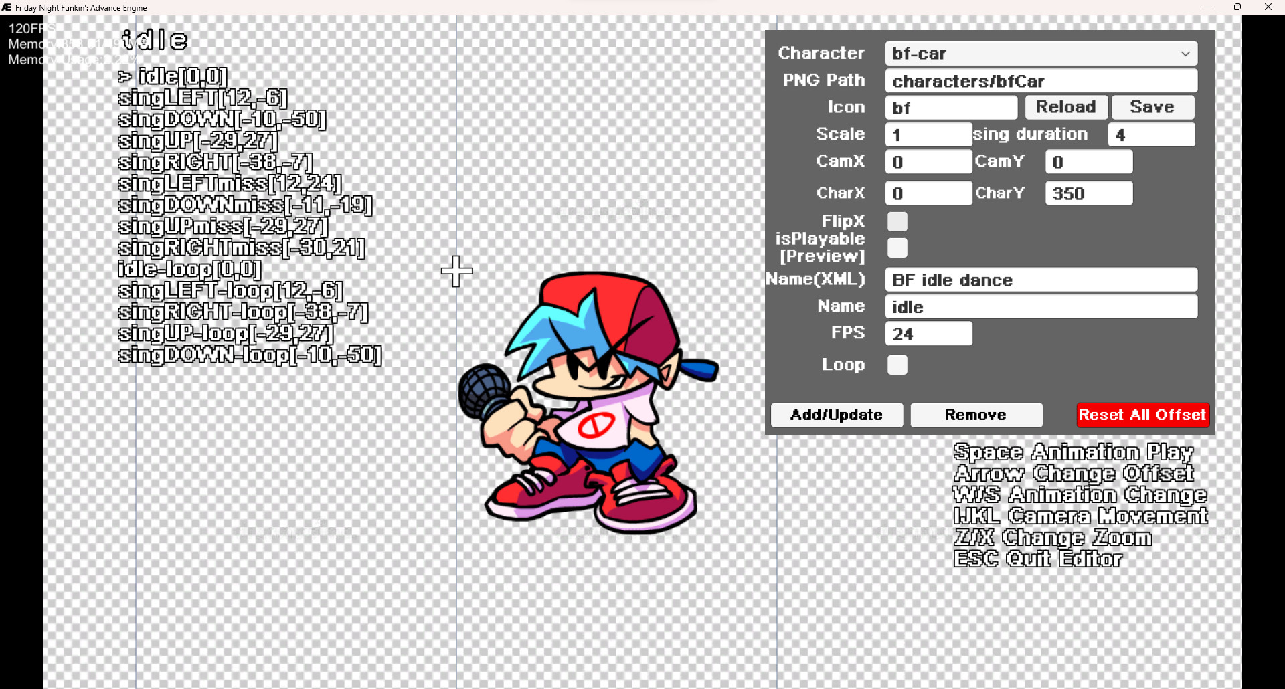Click the Reset All Offset button

click(1142, 415)
